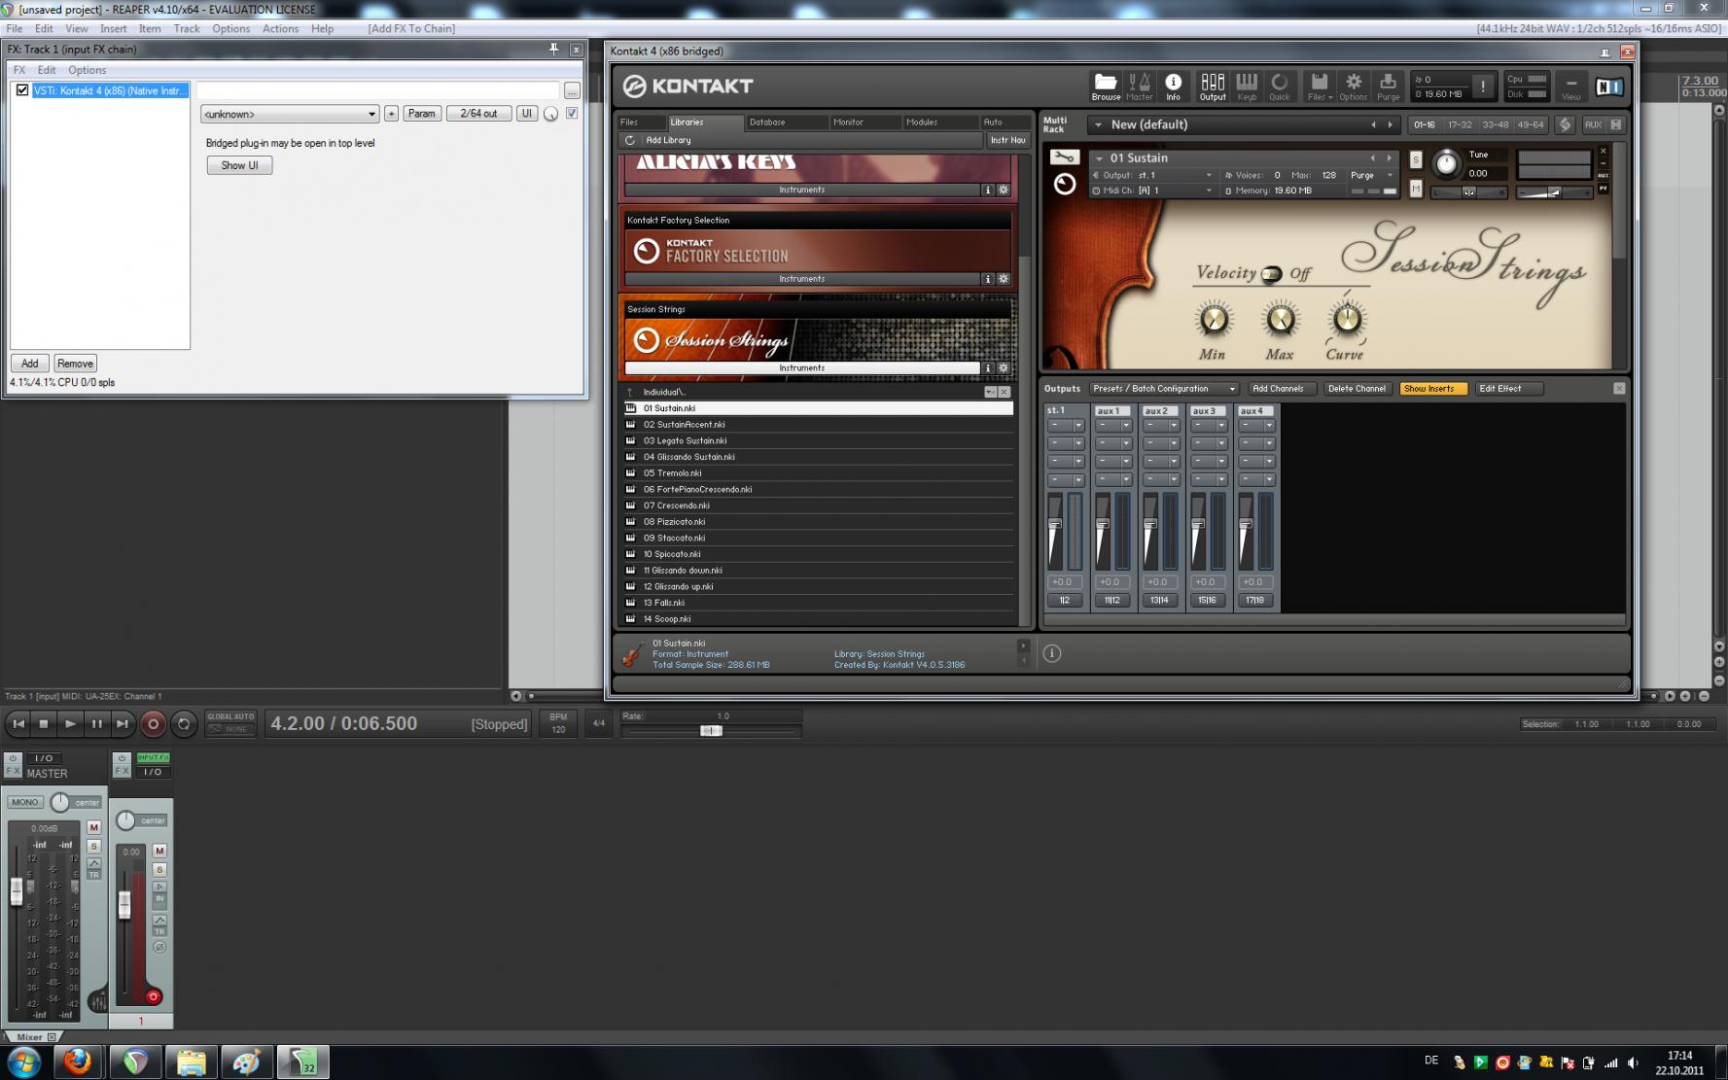This screenshot has height=1080, width=1728.
Task: Click the Remove FX button
Action: 75,364
